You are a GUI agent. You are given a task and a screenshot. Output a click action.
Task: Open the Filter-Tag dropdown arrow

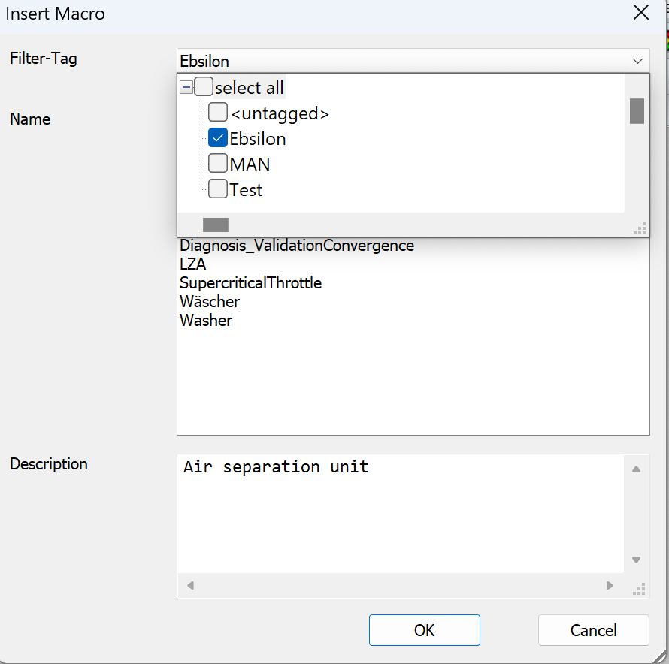(637, 61)
